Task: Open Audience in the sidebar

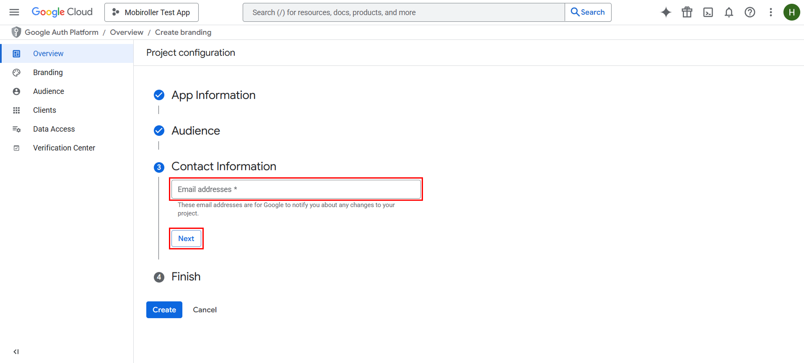Action: pyautogui.click(x=67, y=91)
